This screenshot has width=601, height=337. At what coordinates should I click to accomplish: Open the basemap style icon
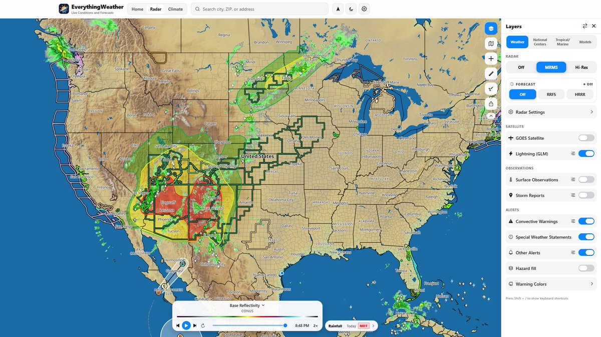tap(491, 44)
